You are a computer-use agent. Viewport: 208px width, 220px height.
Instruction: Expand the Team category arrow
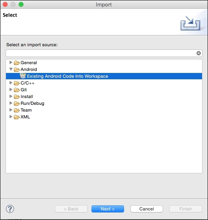click(11, 110)
